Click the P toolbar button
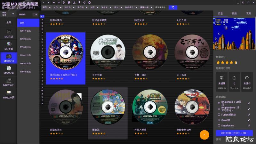The image size is (256, 144). (x=49, y=3)
